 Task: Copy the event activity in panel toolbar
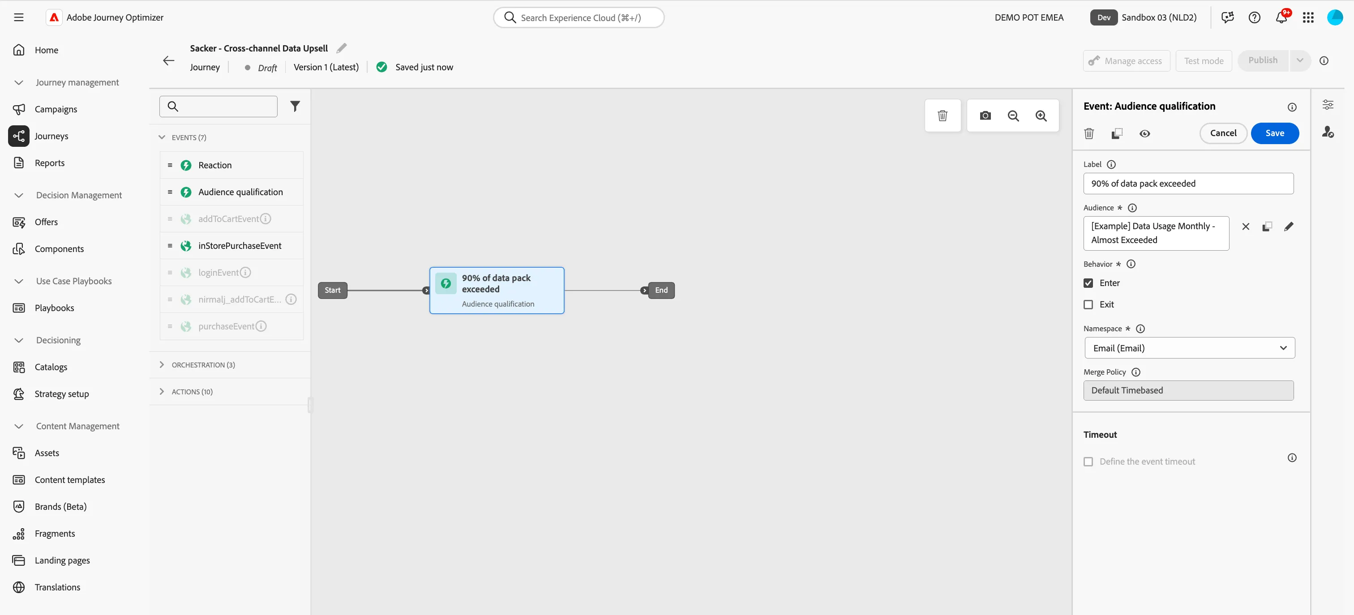(1117, 133)
